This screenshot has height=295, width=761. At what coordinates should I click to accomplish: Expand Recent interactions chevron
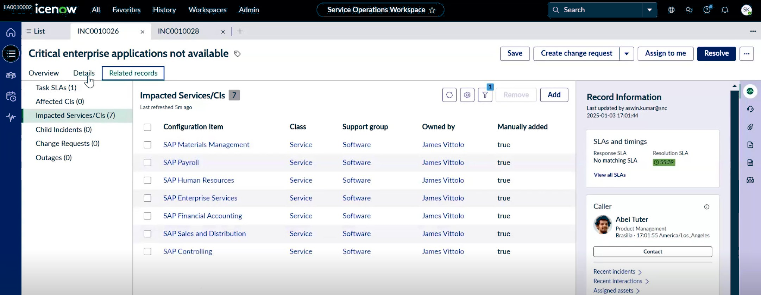coord(647,281)
